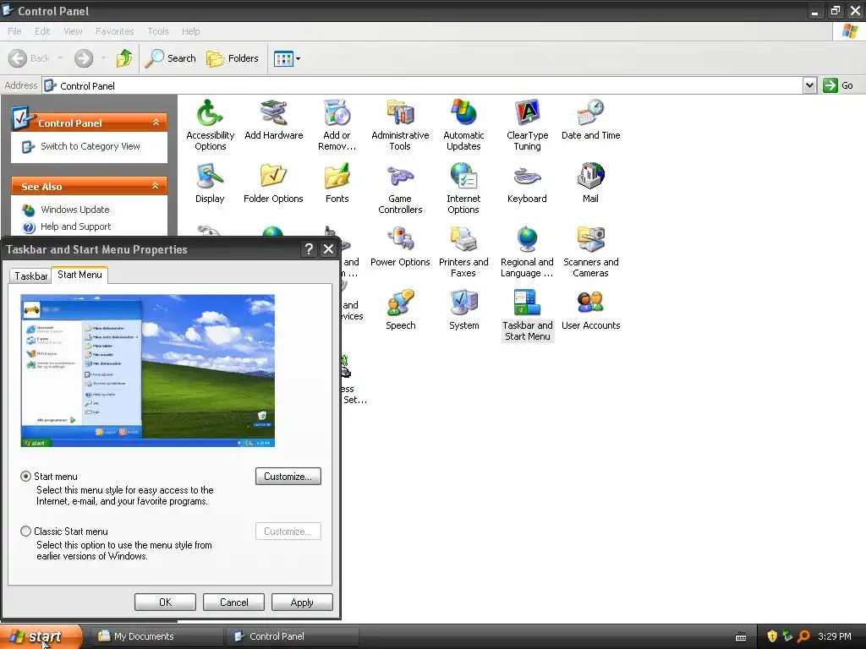Click the on-screen keyboard tray icon
Viewport: 866px width, 649px height.
(741, 637)
